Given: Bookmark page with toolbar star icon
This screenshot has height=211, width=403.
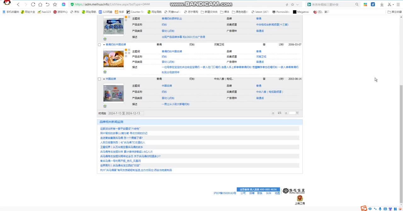Looking at the screenshot, I should (x=55, y=4).
